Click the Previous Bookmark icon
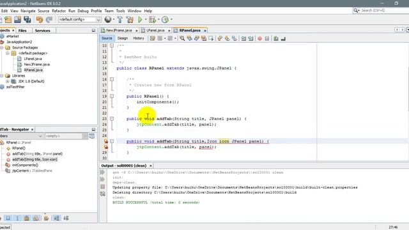Screen dimensions: 409x230 220,38
